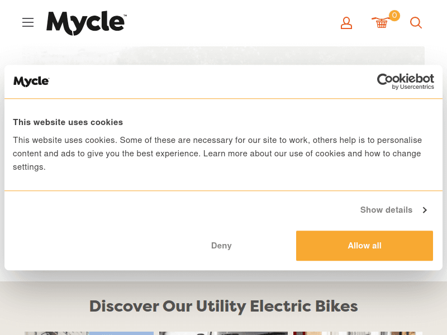Open the shopping basket icon

pyautogui.click(x=381, y=23)
